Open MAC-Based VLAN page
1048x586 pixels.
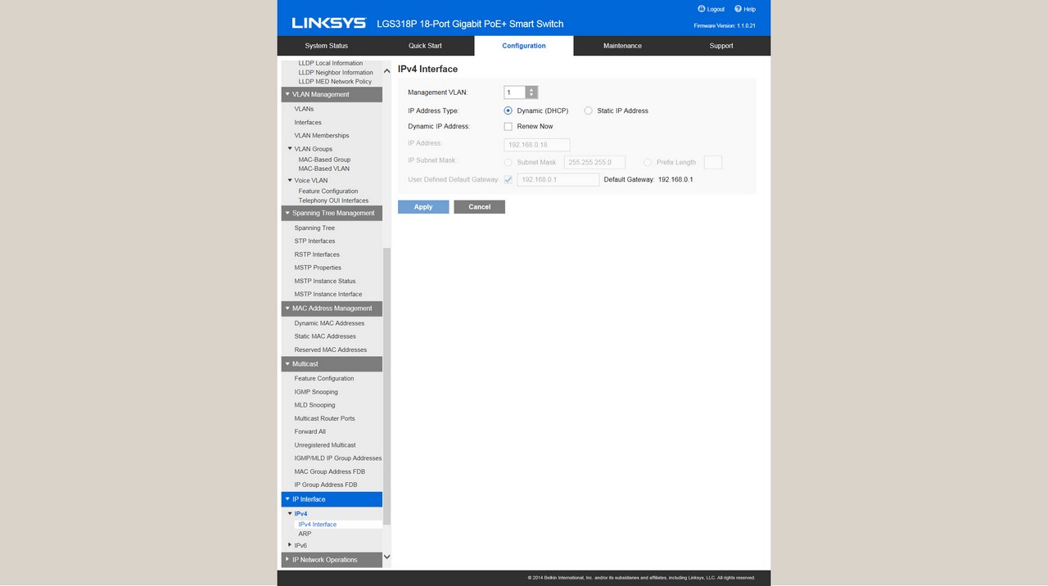[324, 169]
